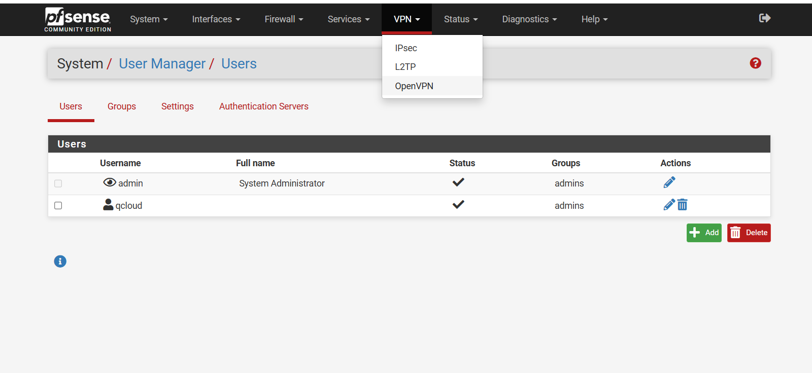Viewport: 812px width, 373px height.
Task: Expand the System dropdown menu
Action: (x=149, y=19)
